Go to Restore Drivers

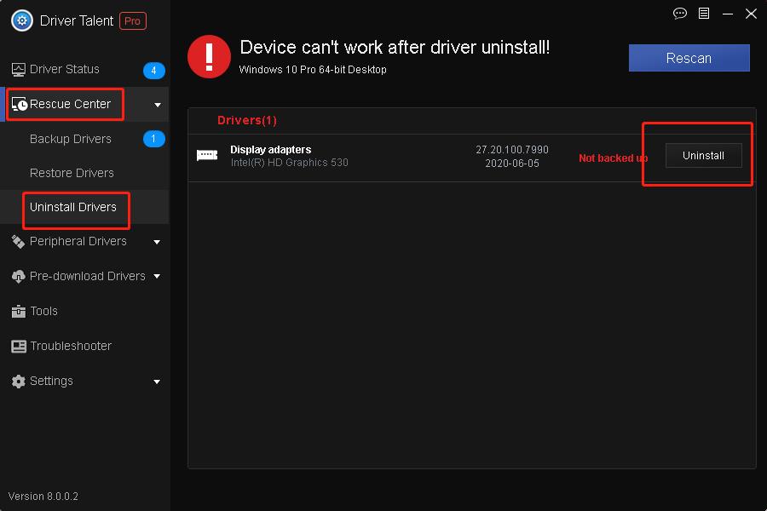(72, 173)
